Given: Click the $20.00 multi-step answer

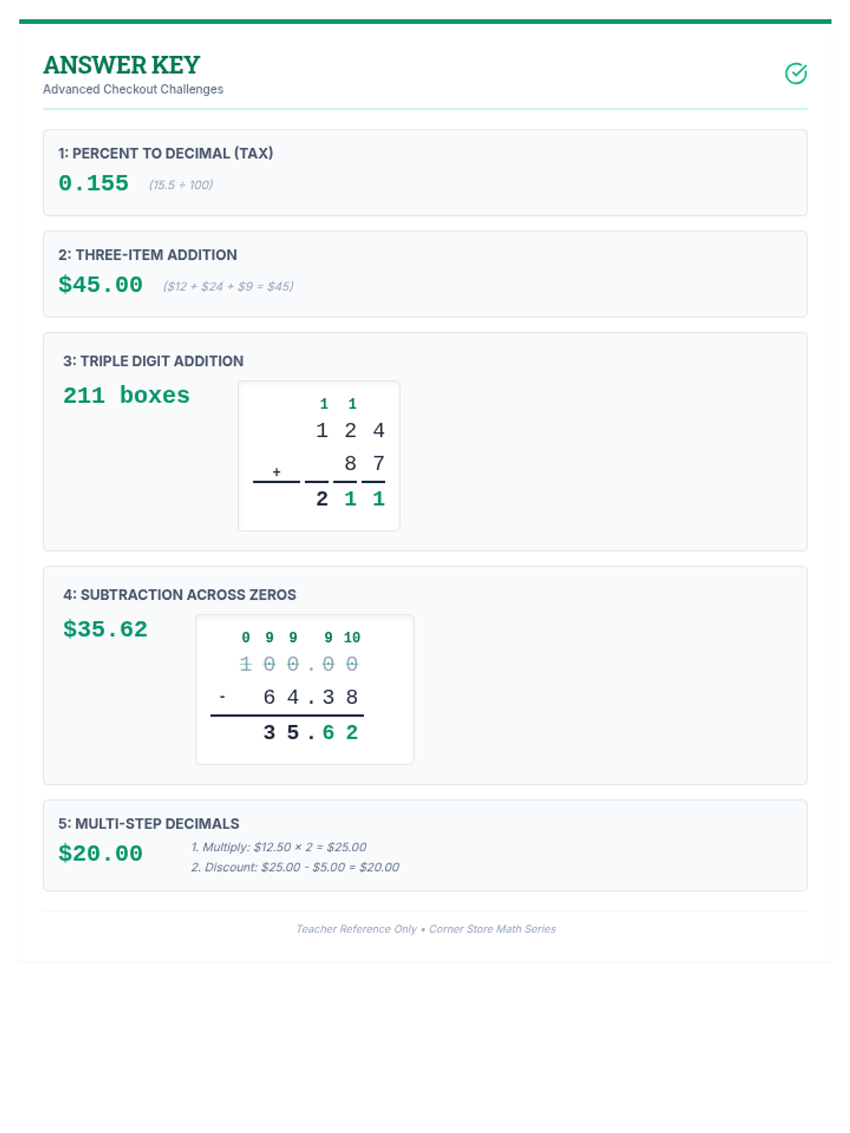Looking at the screenshot, I should [x=101, y=853].
